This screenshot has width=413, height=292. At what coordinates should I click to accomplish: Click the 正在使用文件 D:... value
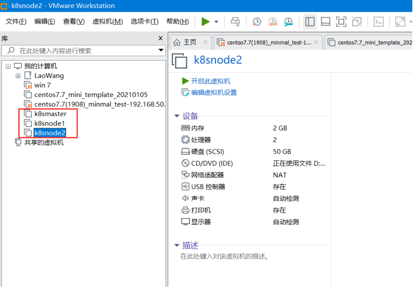[x=299, y=164]
